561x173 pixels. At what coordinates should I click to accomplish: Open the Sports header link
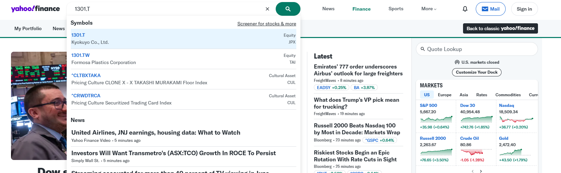[396, 9]
